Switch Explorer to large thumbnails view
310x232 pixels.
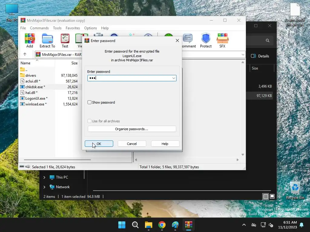272,196
